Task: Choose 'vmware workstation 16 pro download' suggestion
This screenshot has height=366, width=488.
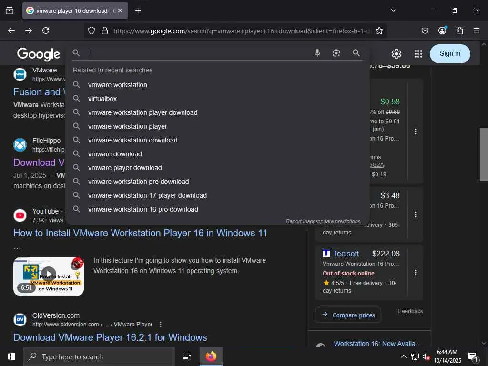Action: tap(217, 209)
